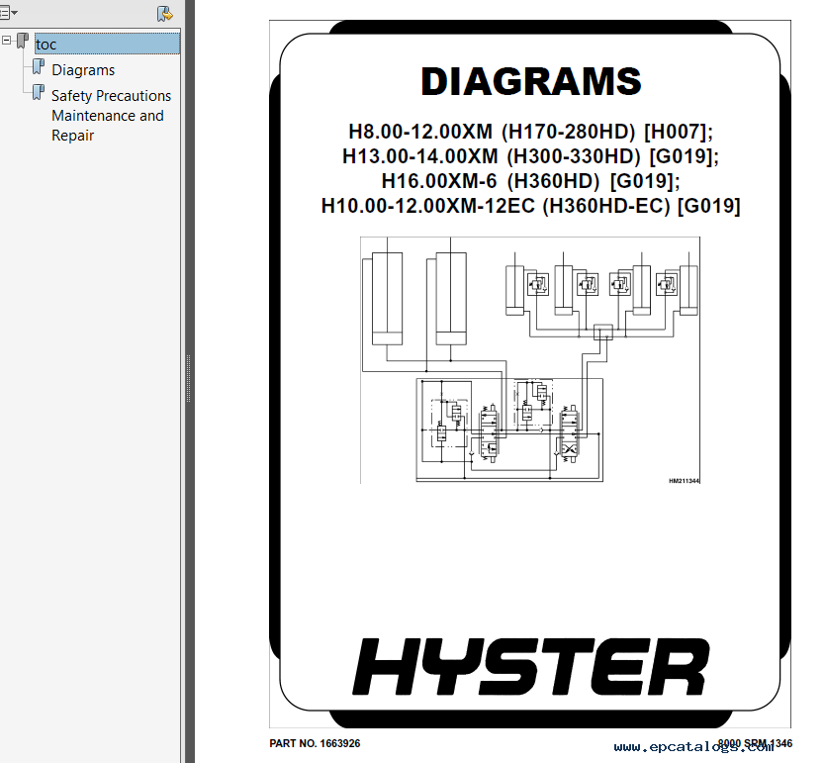The height and width of the screenshot is (763, 824).
Task: Click the hydraulic schematic diagram image
Action: (530, 360)
